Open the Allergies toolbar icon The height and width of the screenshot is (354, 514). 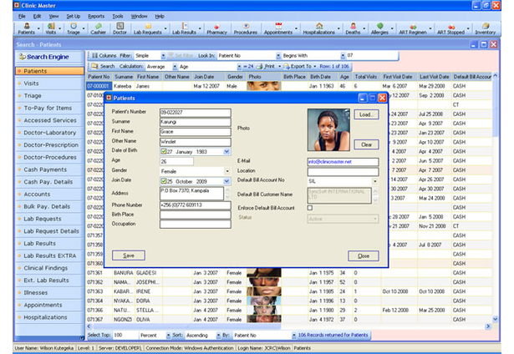click(379, 29)
